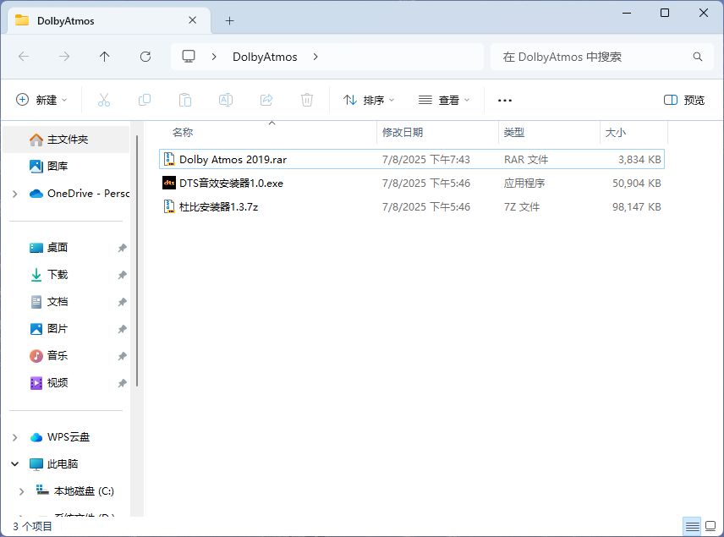Image resolution: width=724 pixels, height=537 pixels.
Task: Click the This PC monitor icon in address bar
Action: pos(189,57)
